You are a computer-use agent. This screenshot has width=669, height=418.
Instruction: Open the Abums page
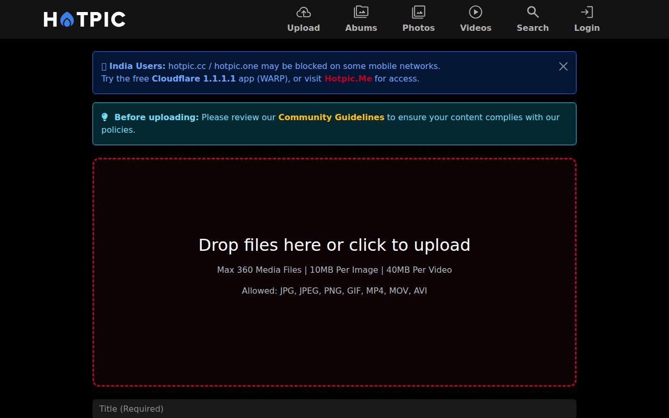click(x=361, y=28)
